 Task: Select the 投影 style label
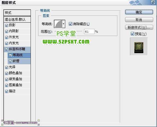click(x=12, y=25)
